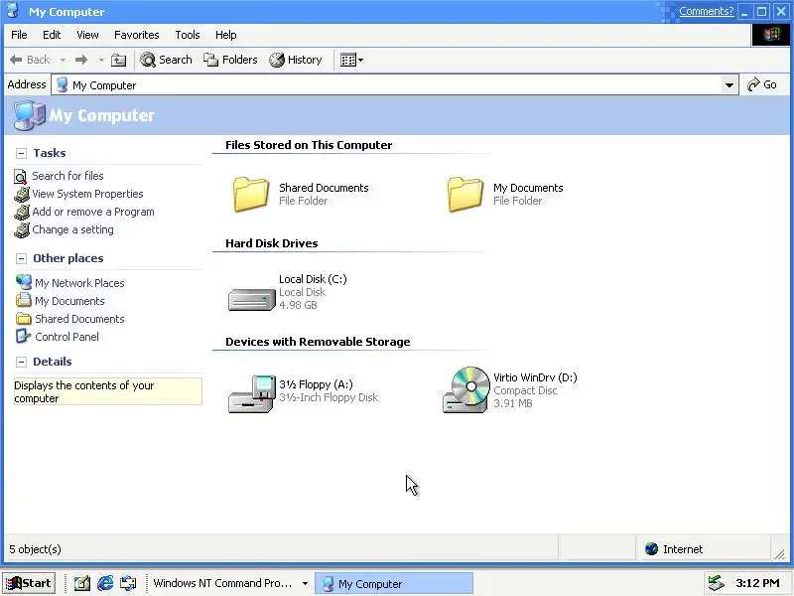Open the Tools menu

click(x=188, y=35)
